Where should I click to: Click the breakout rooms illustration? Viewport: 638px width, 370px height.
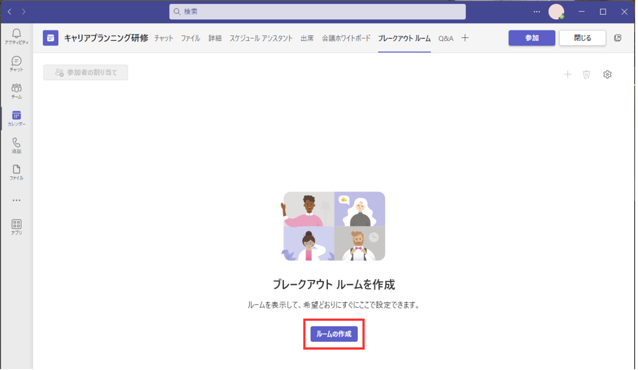334,226
